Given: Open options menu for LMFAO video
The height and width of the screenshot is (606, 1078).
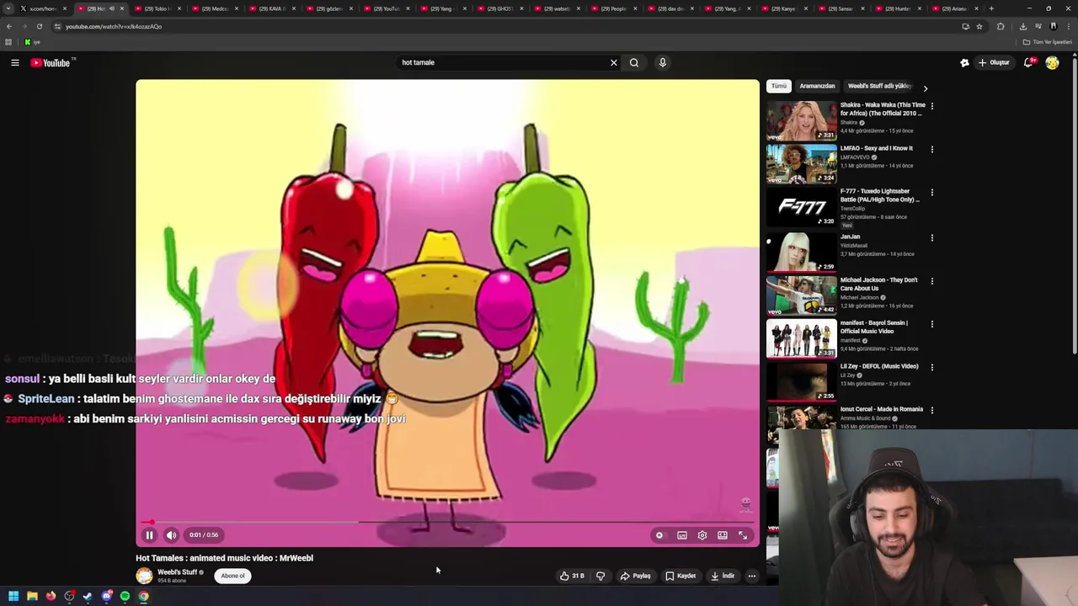Looking at the screenshot, I should pyautogui.click(x=931, y=149).
